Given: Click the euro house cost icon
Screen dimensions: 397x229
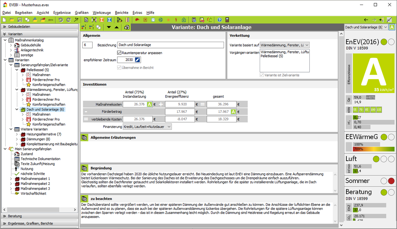Looking at the screenshot, I should coord(184,20).
